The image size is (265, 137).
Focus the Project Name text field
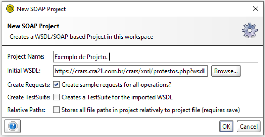tap(155, 57)
